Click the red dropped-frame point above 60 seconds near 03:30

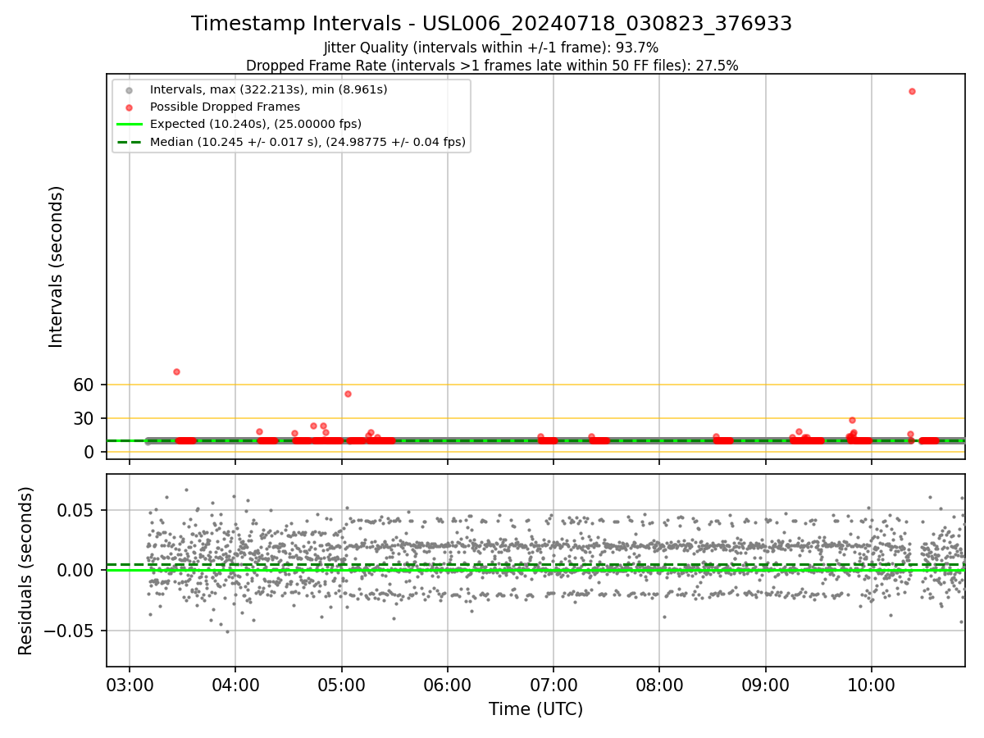pos(176,371)
